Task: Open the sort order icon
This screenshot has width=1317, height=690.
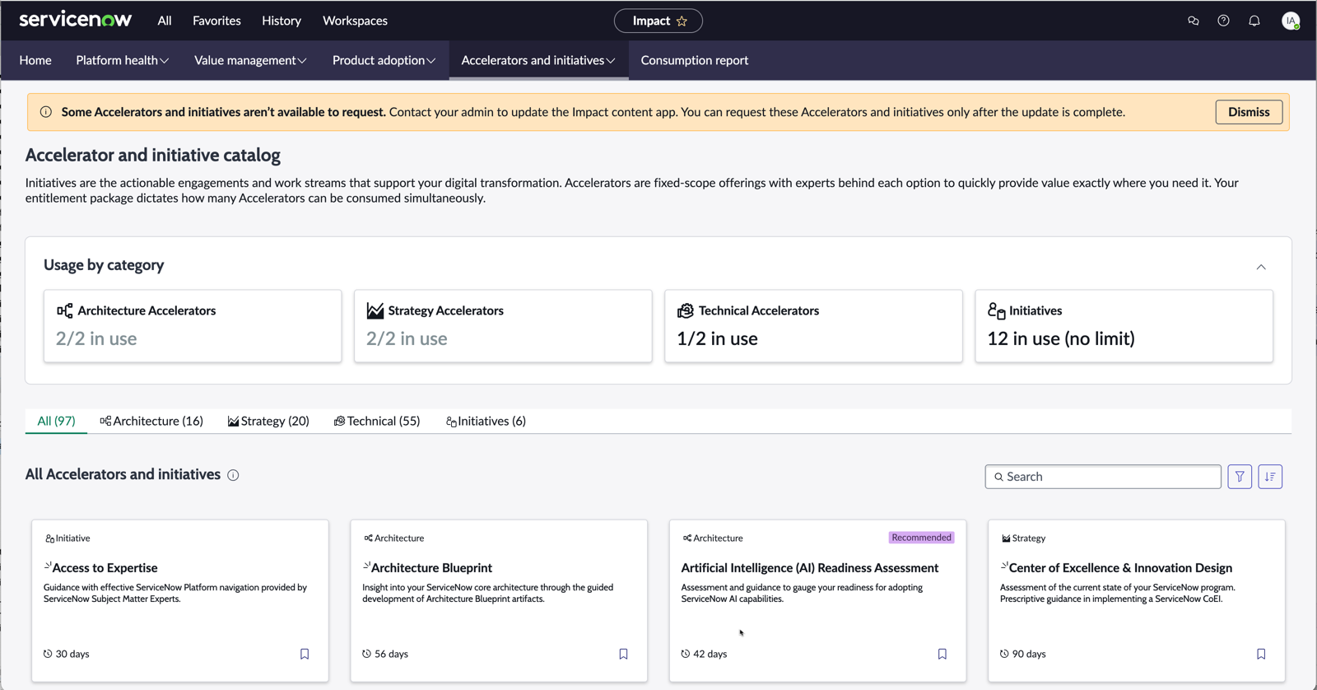Action: coord(1270,477)
